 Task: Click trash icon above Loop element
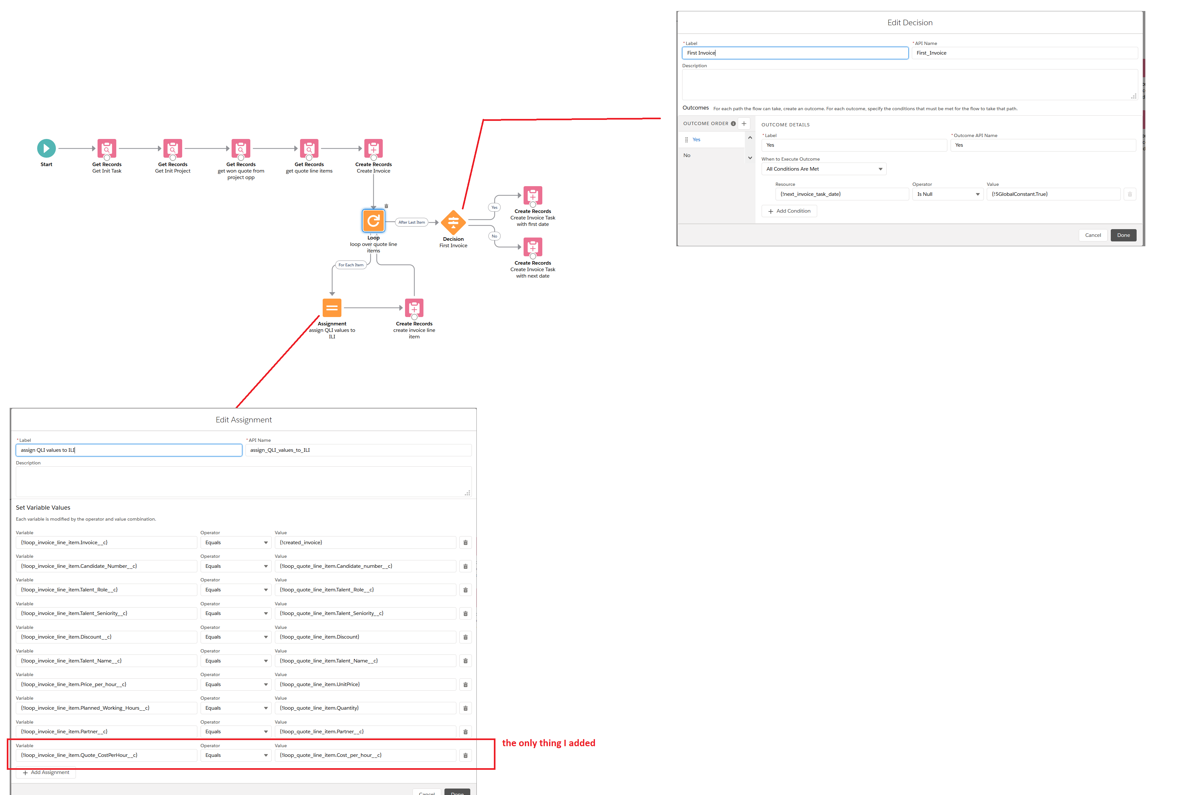(x=386, y=206)
